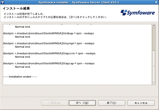Close the Symfoware Installer window
159x110 pixels.
[x=156, y=2]
